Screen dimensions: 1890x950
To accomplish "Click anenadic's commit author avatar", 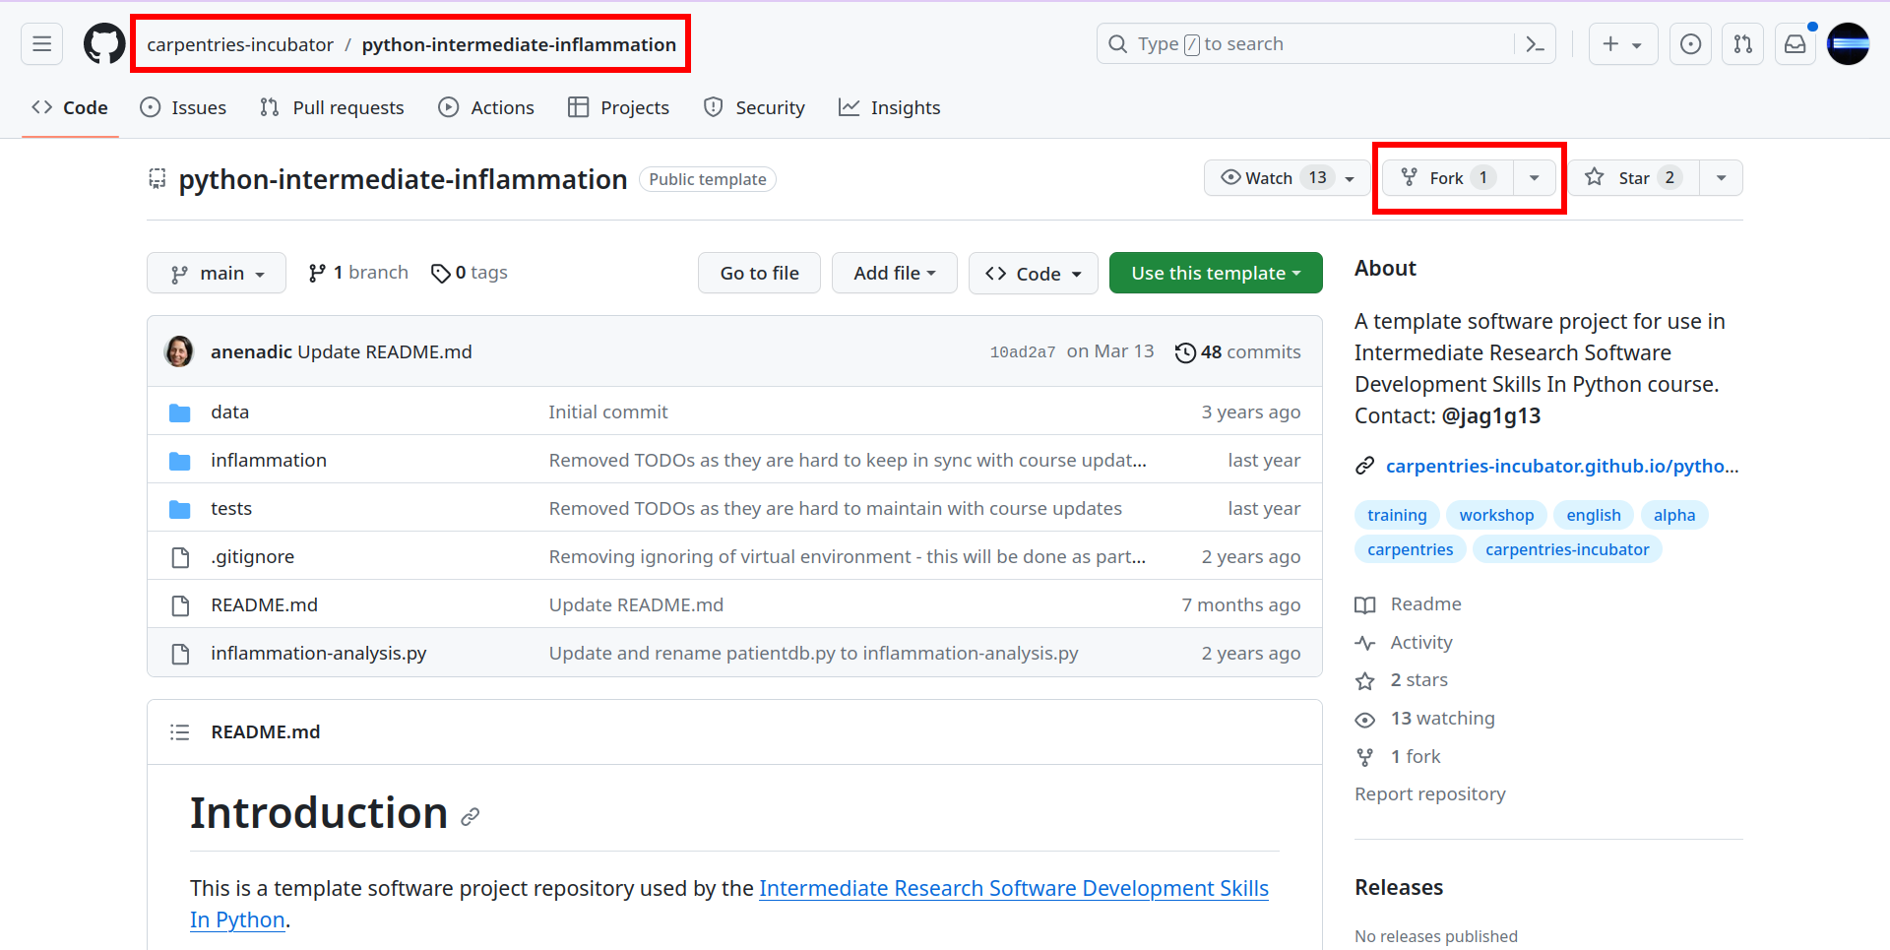I will [179, 351].
